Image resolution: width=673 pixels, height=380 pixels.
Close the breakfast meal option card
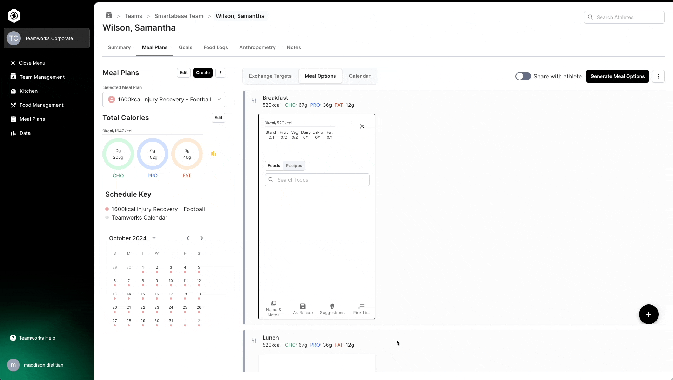tap(362, 126)
